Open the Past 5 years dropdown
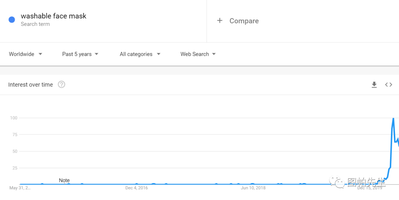399x200 pixels. (x=80, y=54)
